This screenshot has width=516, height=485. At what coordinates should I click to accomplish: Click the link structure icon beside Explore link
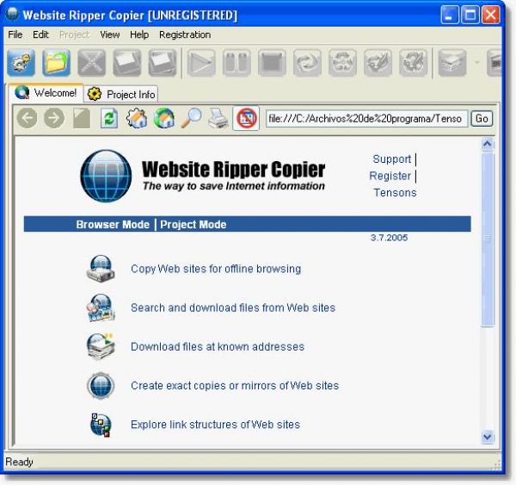click(x=101, y=425)
